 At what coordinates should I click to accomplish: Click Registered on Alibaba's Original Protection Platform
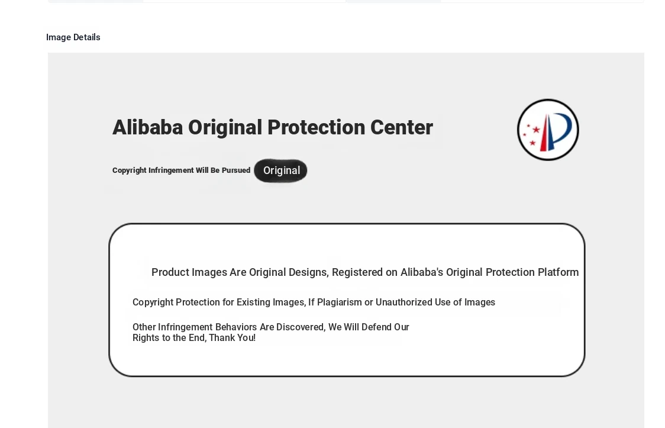455,272
